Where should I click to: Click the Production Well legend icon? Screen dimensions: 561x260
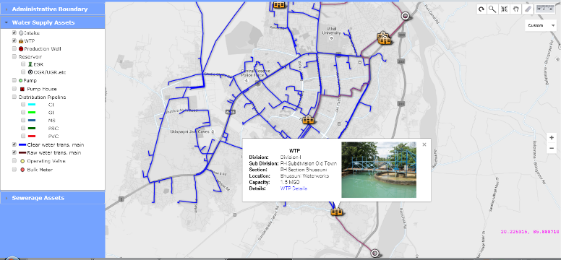point(21,48)
